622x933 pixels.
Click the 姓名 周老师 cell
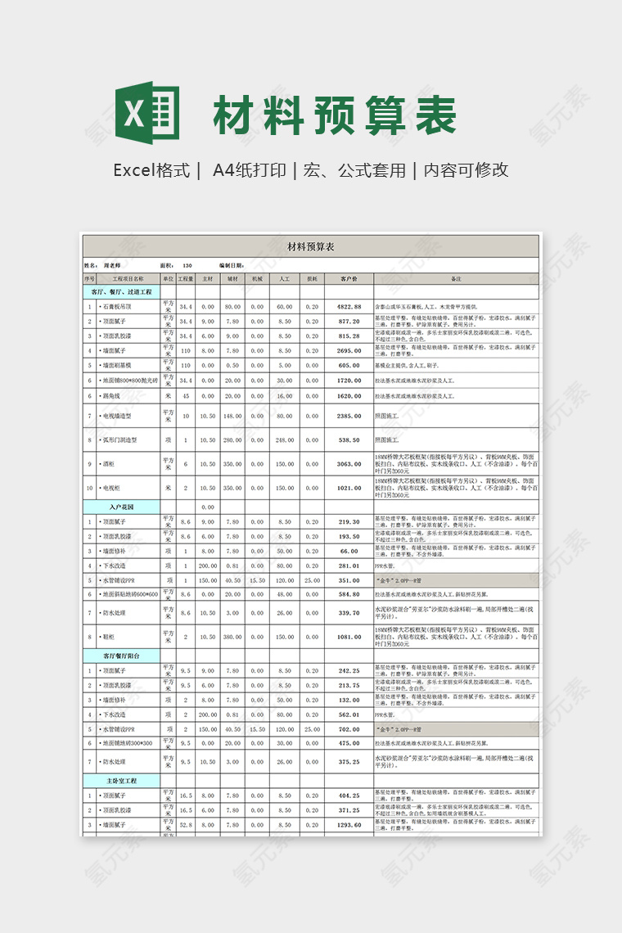[x=102, y=265]
